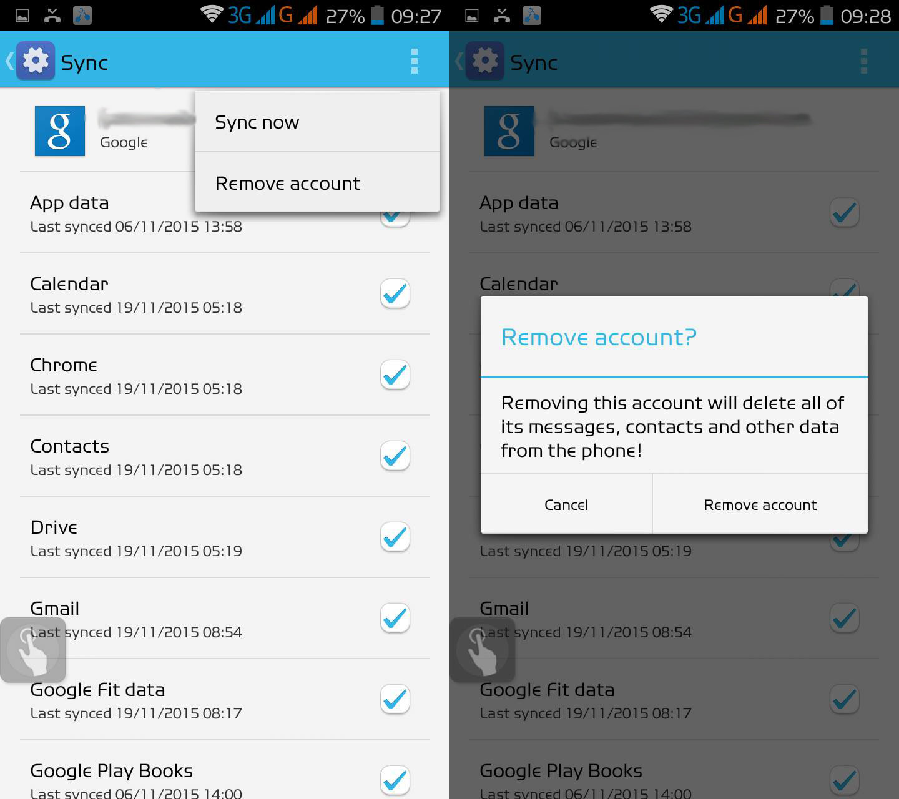
Task: Tap the Sync title in left header
Action: point(84,63)
